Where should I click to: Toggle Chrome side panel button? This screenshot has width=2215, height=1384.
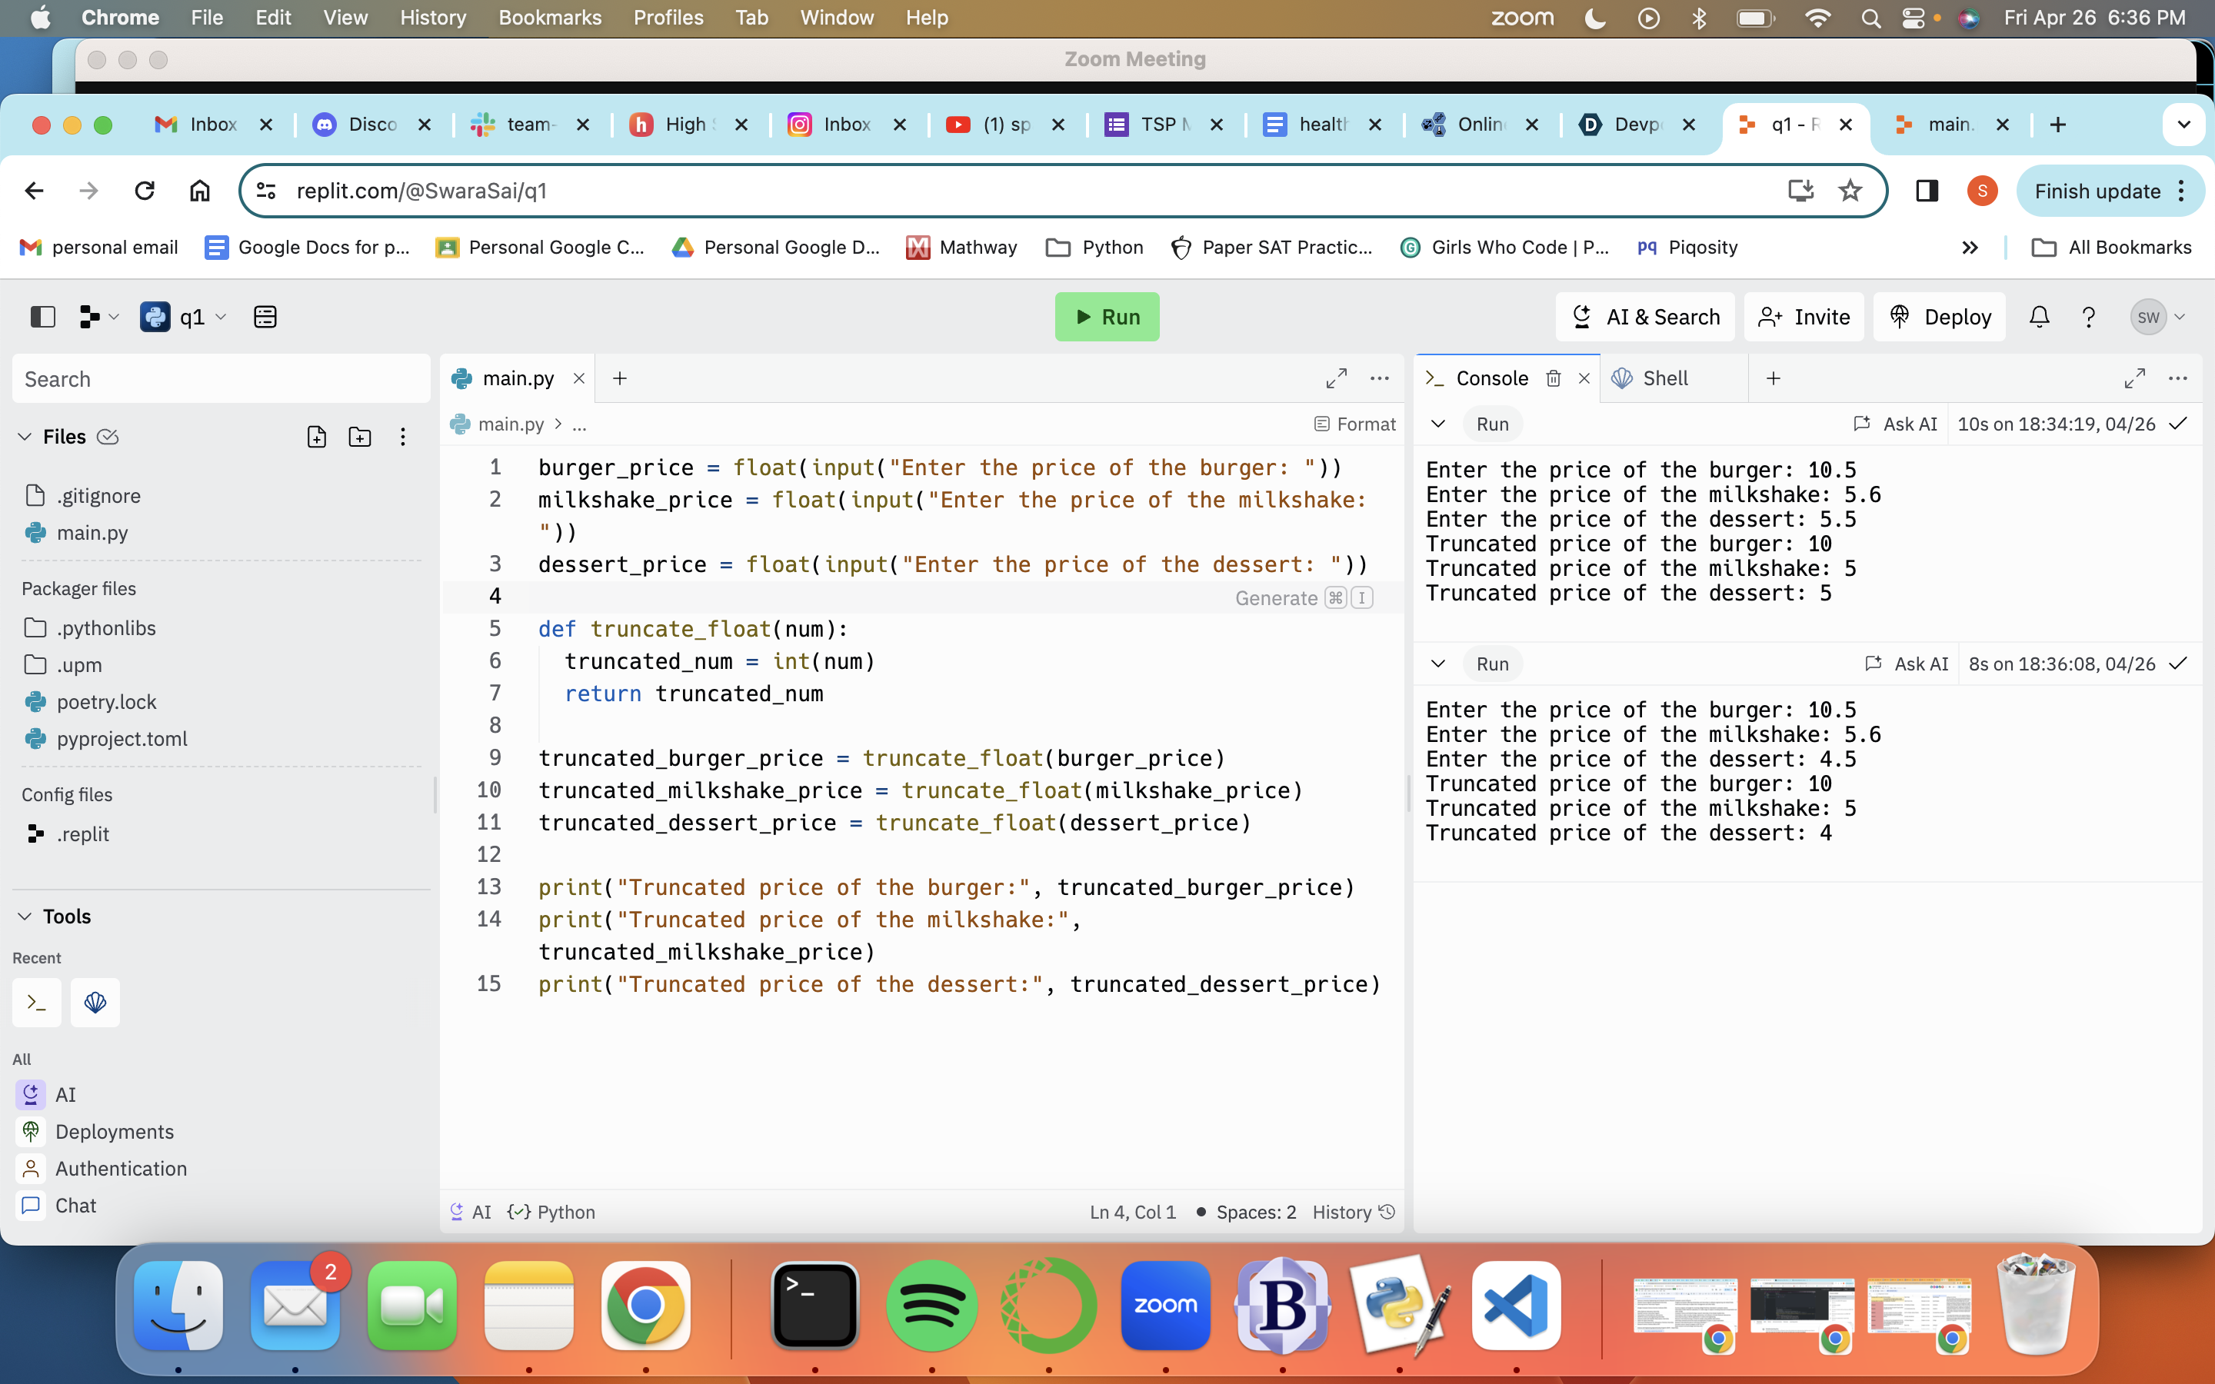pos(1927,191)
